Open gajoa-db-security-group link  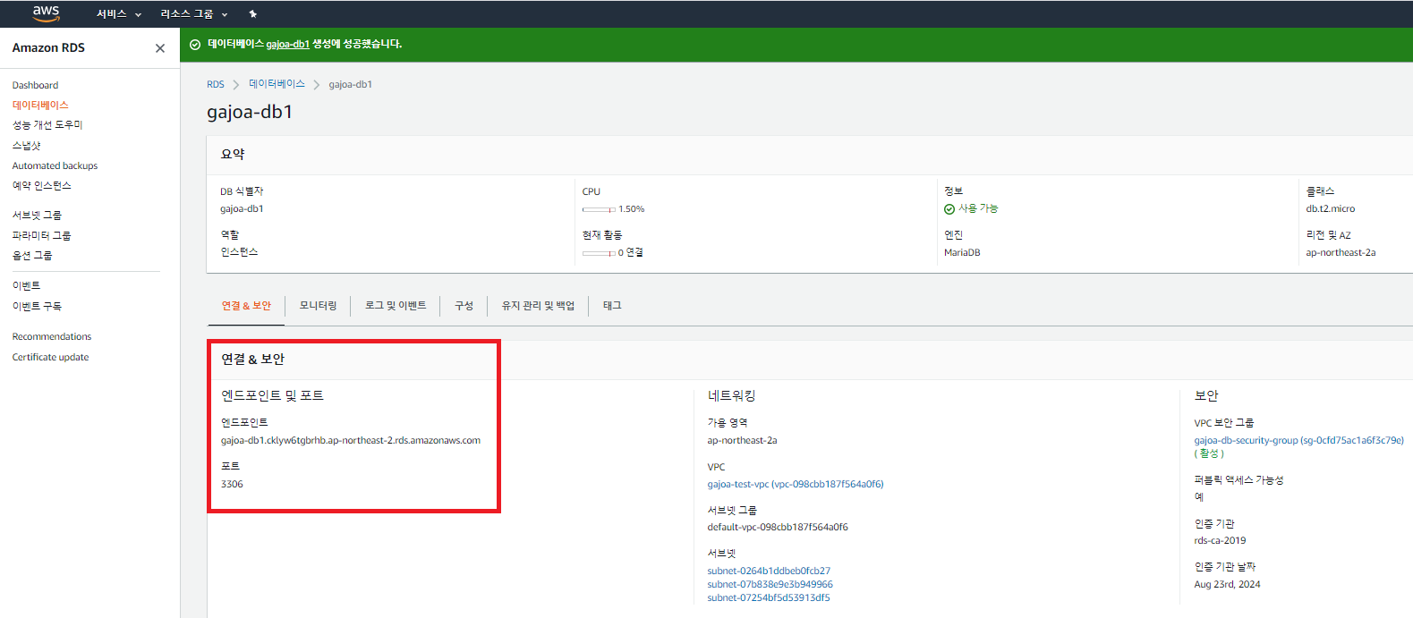[1298, 440]
